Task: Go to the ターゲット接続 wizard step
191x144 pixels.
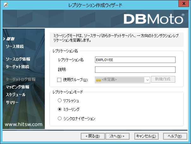Action: 17,67
